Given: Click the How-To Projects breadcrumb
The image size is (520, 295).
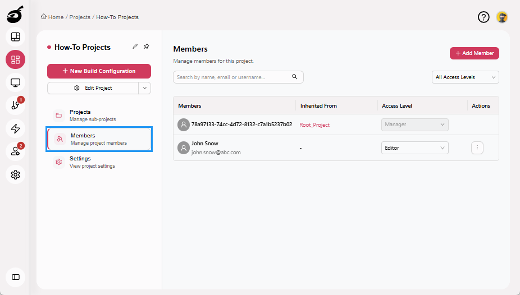Looking at the screenshot, I should (117, 17).
